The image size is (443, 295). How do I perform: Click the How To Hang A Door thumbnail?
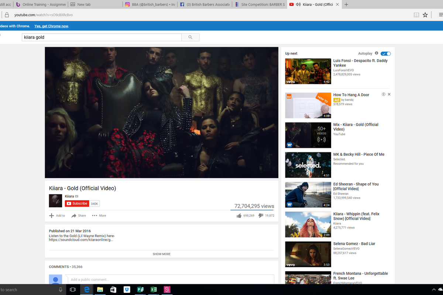pyautogui.click(x=308, y=105)
